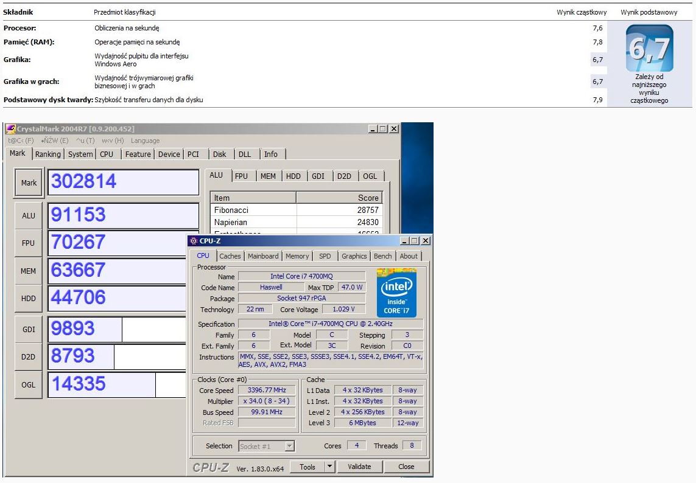Click the Intel Core i7 4700MQ name field
696x483 pixels.
click(x=302, y=276)
